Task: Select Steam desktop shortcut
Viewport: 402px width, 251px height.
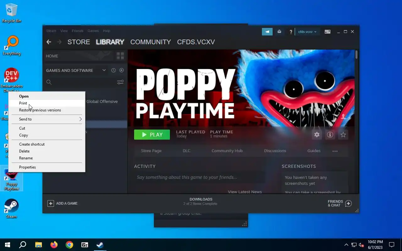Action: (12, 209)
